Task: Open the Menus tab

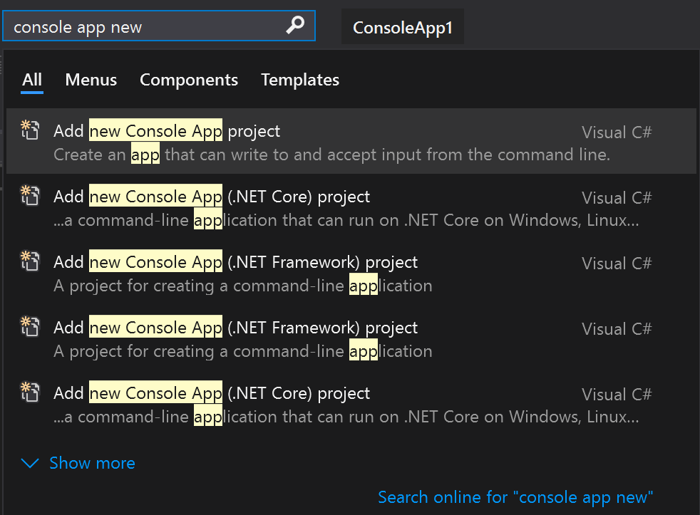Action: (91, 80)
